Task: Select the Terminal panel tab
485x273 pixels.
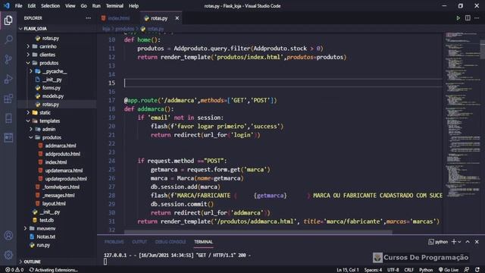Action: [x=203, y=242]
